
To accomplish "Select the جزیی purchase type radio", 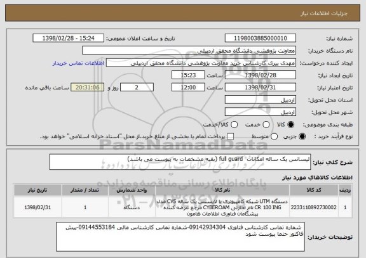I will [x=302, y=136].
